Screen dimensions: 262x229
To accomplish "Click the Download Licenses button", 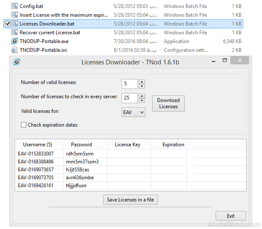I will point(168,103).
